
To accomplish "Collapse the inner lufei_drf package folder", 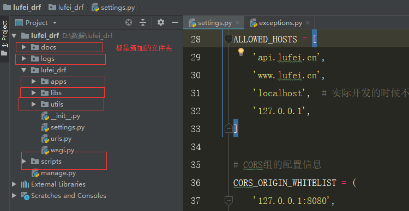I will coord(24,70).
